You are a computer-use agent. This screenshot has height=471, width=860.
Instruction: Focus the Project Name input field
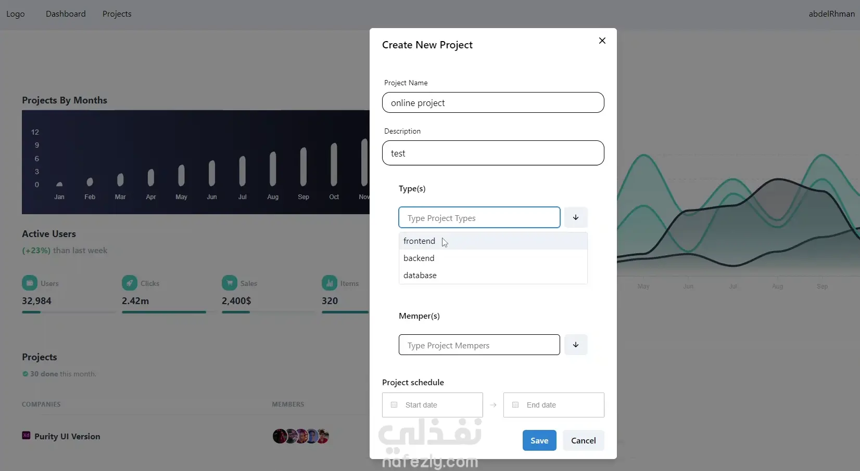[493, 102]
